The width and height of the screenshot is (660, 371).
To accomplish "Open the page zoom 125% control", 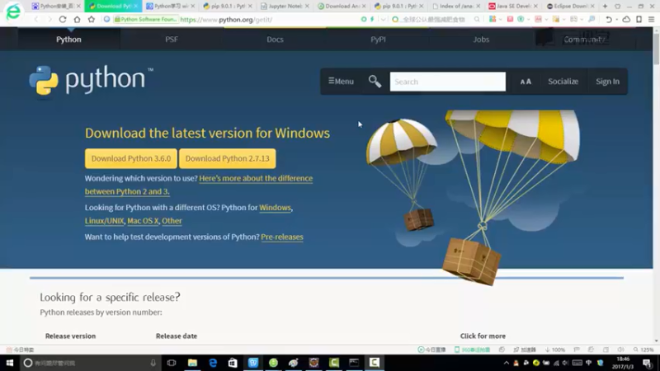I will pyautogui.click(x=643, y=350).
